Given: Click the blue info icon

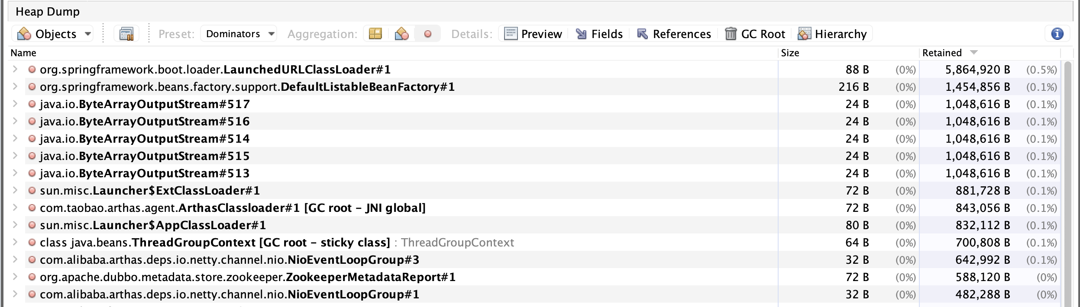Looking at the screenshot, I should tap(1057, 34).
